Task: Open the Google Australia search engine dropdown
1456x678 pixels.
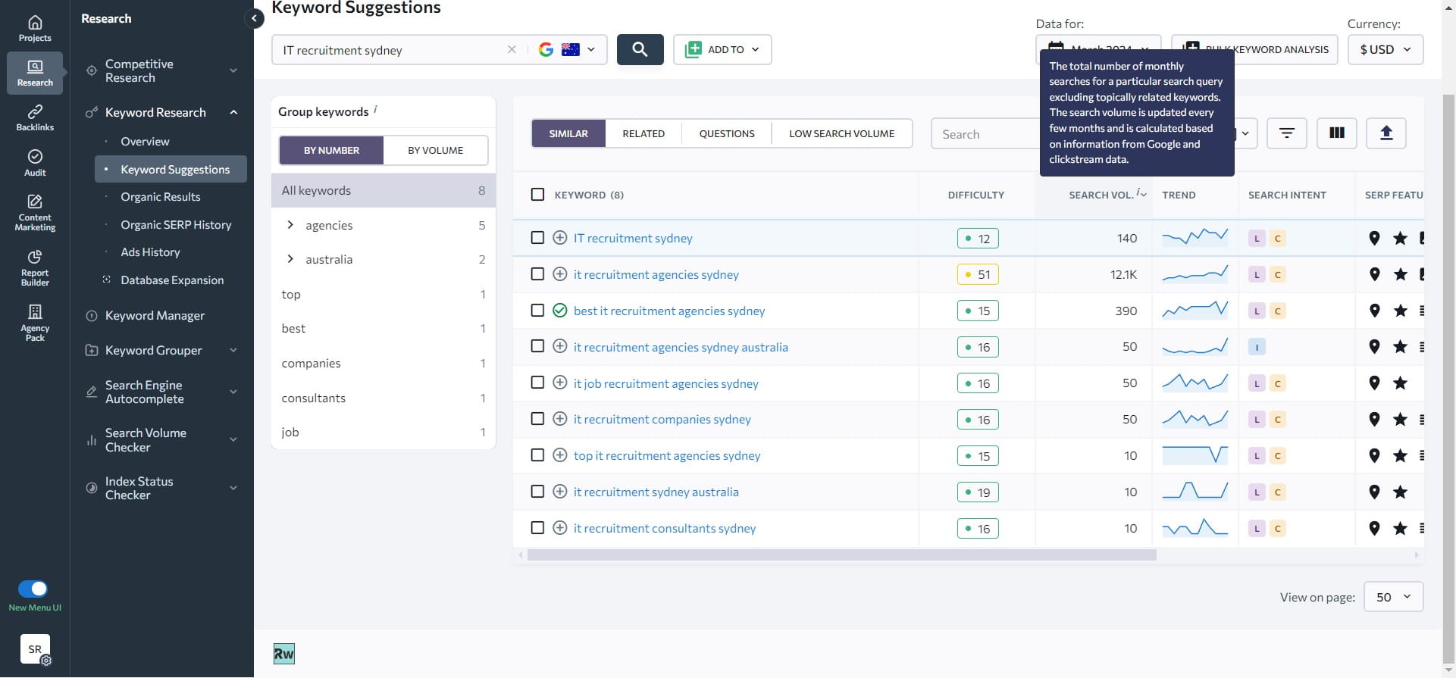Action: pos(567,49)
